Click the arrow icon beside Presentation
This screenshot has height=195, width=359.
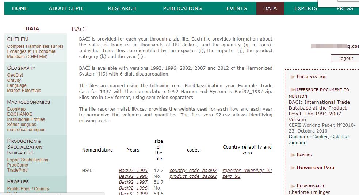coord(293,77)
